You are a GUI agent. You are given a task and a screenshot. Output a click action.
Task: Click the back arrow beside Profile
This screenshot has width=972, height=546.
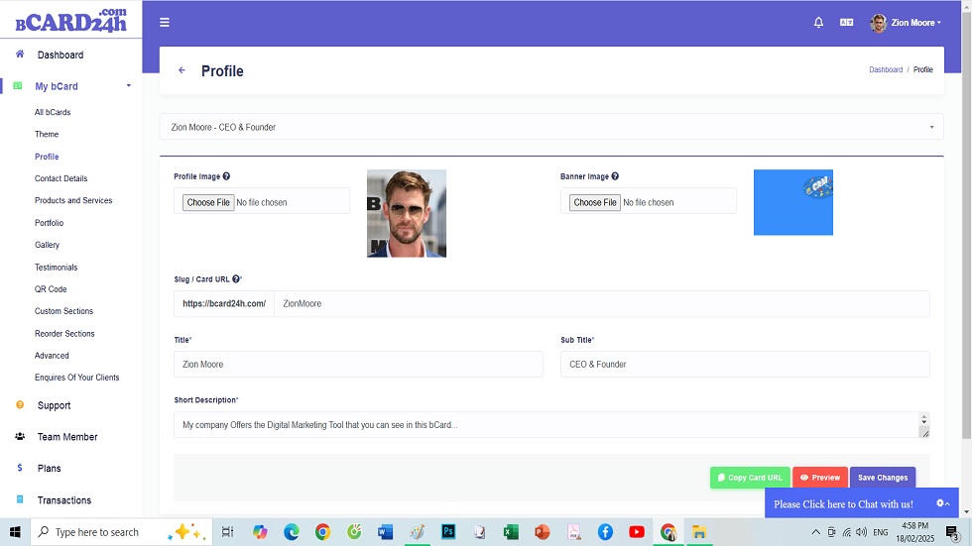pyautogui.click(x=182, y=70)
